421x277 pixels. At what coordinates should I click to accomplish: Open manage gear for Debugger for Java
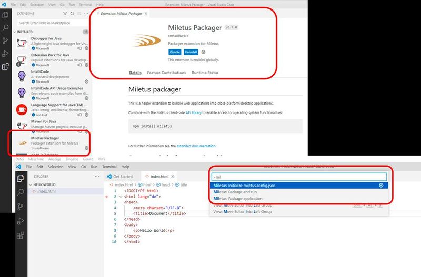point(86,48)
